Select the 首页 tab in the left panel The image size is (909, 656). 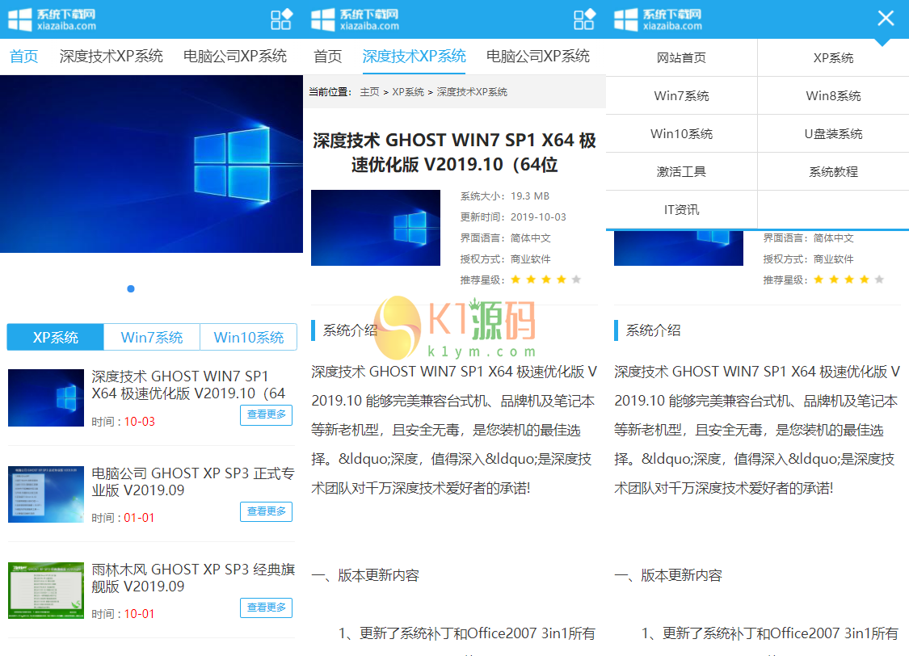coord(23,57)
